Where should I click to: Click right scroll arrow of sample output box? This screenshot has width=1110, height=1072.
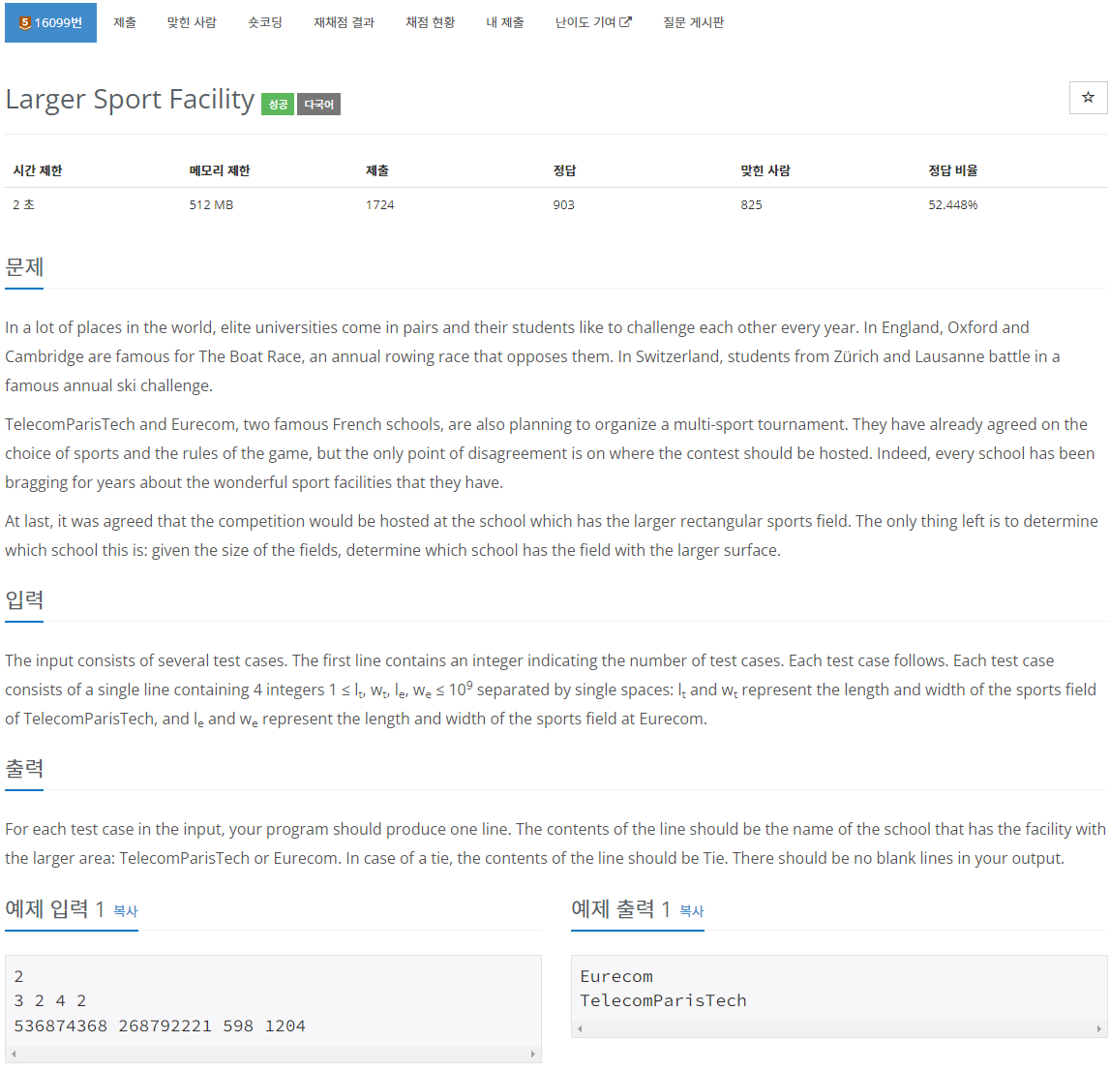[1099, 1028]
